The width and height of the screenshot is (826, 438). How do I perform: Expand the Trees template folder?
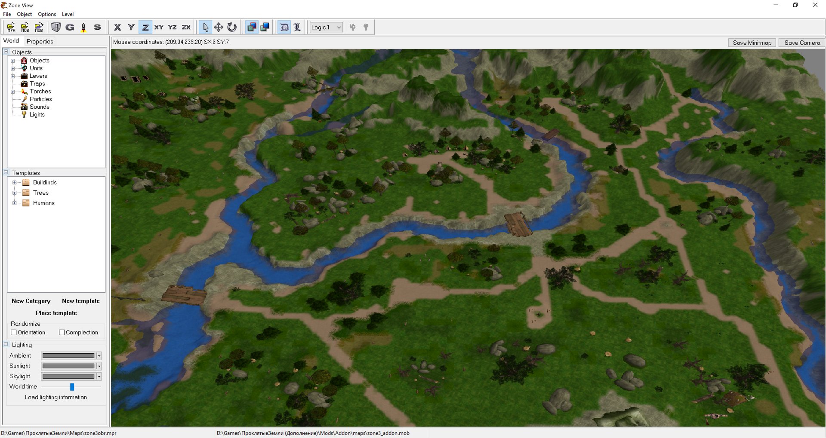coord(15,193)
